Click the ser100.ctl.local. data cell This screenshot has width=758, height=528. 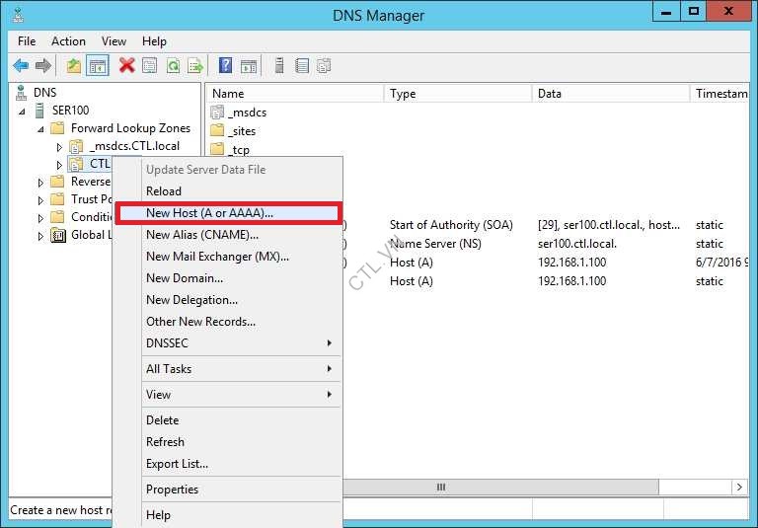[x=577, y=244]
